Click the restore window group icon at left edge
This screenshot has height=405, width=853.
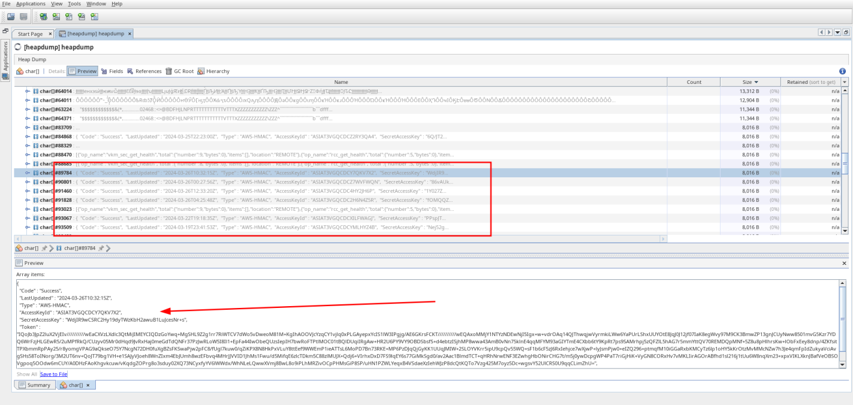(5, 31)
